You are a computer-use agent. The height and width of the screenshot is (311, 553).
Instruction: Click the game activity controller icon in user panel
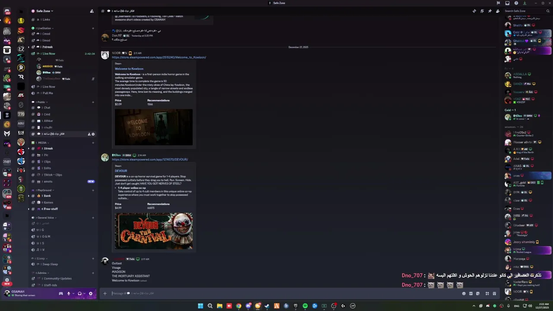tap(61, 294)
